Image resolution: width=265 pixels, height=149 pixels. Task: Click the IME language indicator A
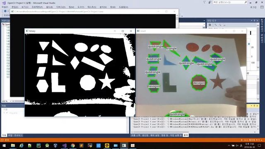click(x=241, y=146)
